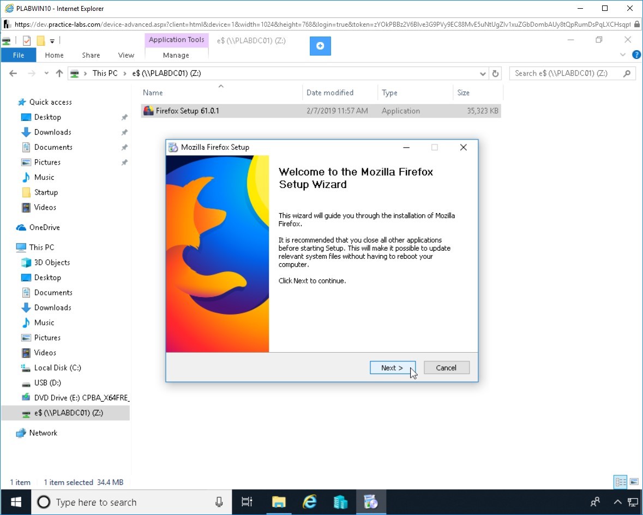Sort by the Date modified column
643x515 pixels.
[340, 93]
